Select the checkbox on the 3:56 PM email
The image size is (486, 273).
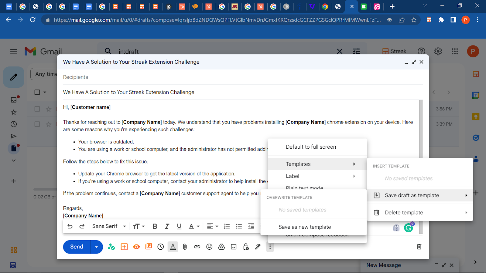37,109
